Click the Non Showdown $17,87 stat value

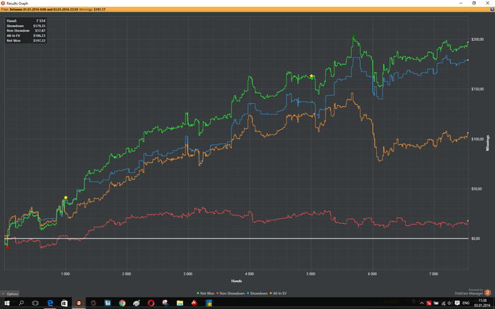[x=40, y=30]
